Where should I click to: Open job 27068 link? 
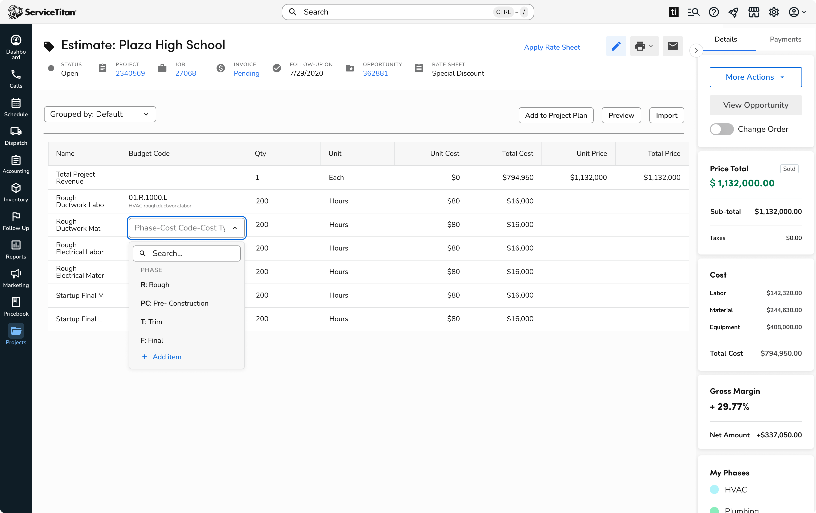(x=185, y=73)
